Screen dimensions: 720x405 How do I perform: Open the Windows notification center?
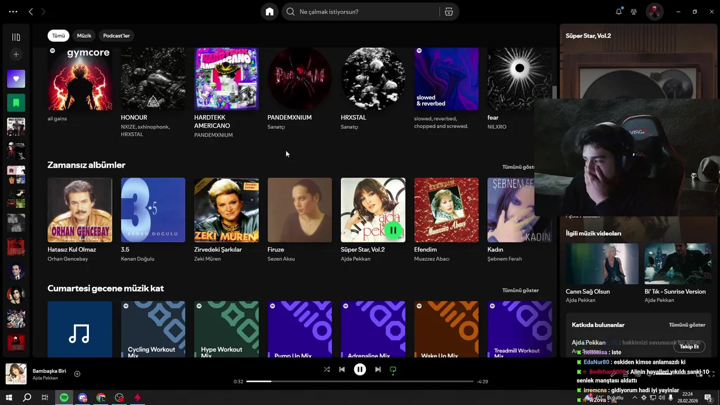pos(708,398)
